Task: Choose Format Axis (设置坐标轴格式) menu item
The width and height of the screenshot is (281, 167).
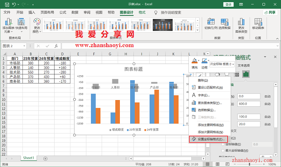Action: click(x=208, y=139)
